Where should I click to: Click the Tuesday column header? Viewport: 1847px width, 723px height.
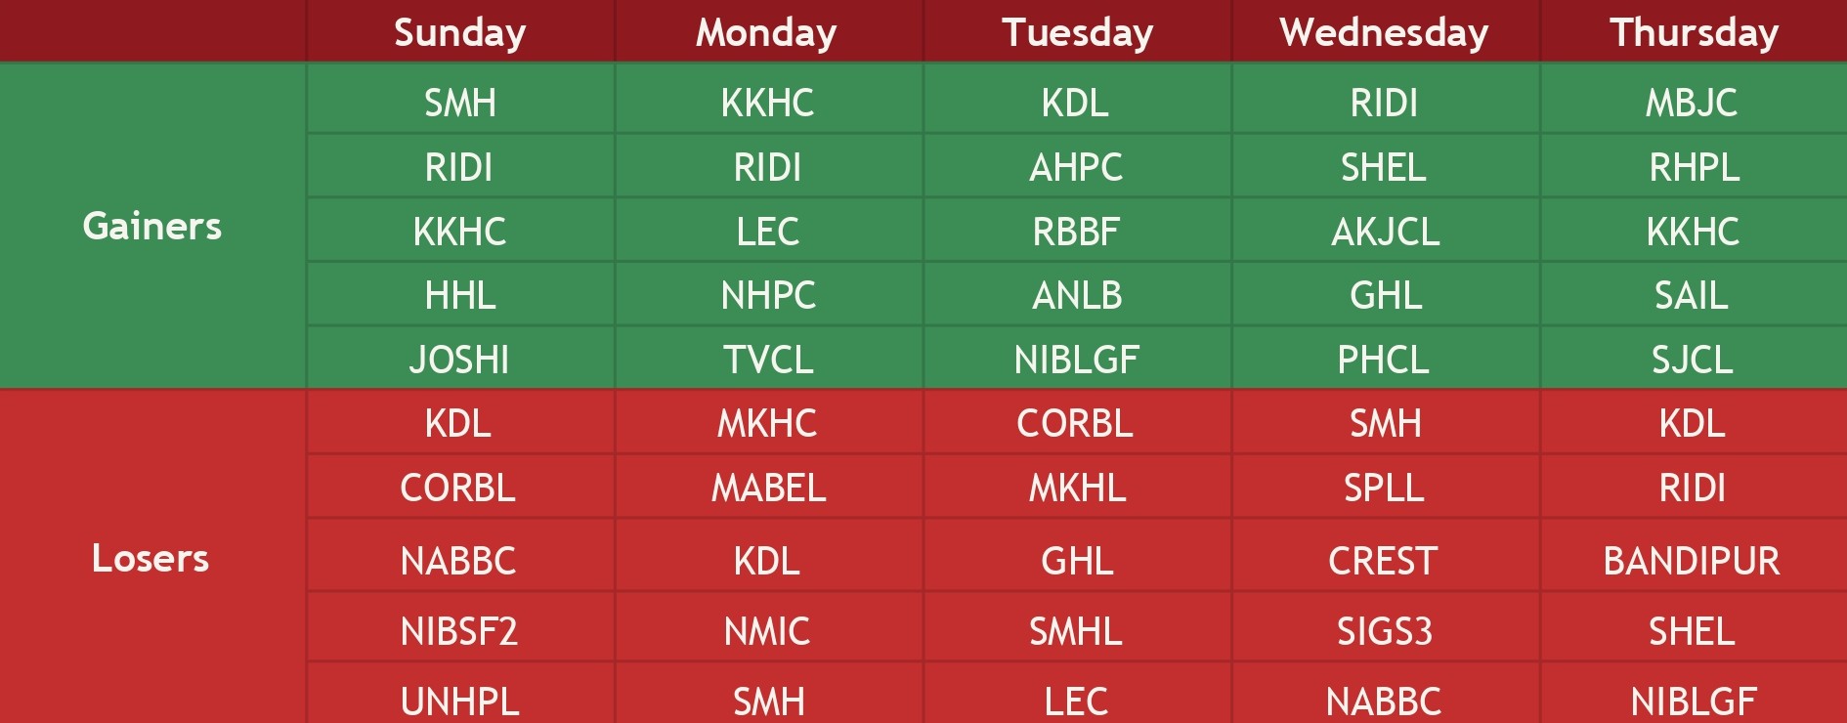[x=1077, y=32]
